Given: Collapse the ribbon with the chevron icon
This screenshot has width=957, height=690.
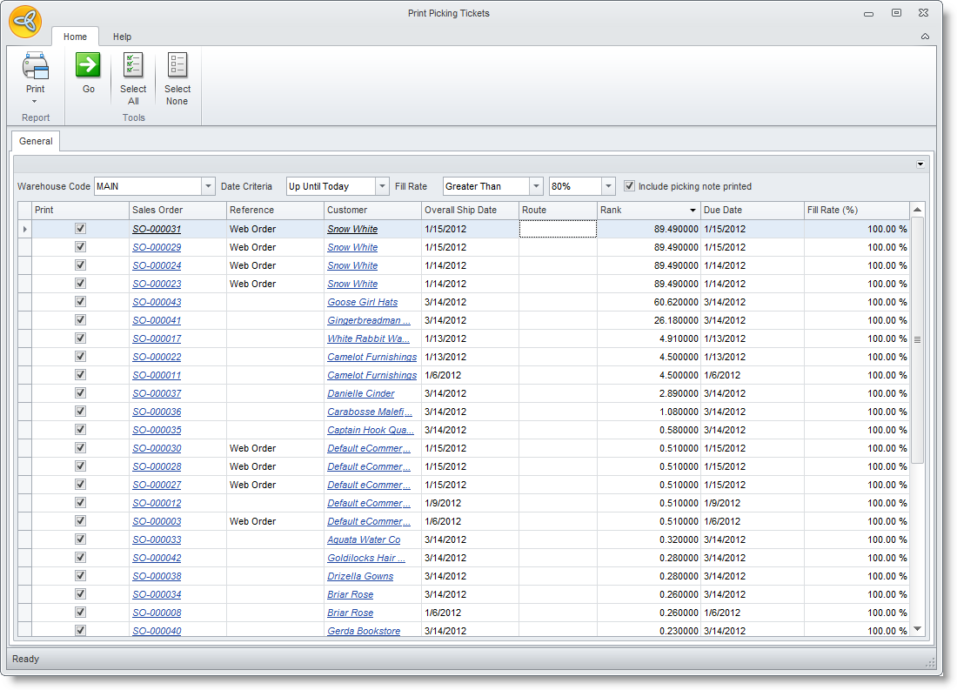Looking at the screenshot, I should (x=925, y=37).
